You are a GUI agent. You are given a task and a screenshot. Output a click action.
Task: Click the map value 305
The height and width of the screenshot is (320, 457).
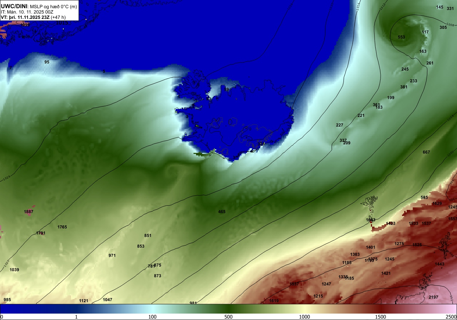[443, 27]
